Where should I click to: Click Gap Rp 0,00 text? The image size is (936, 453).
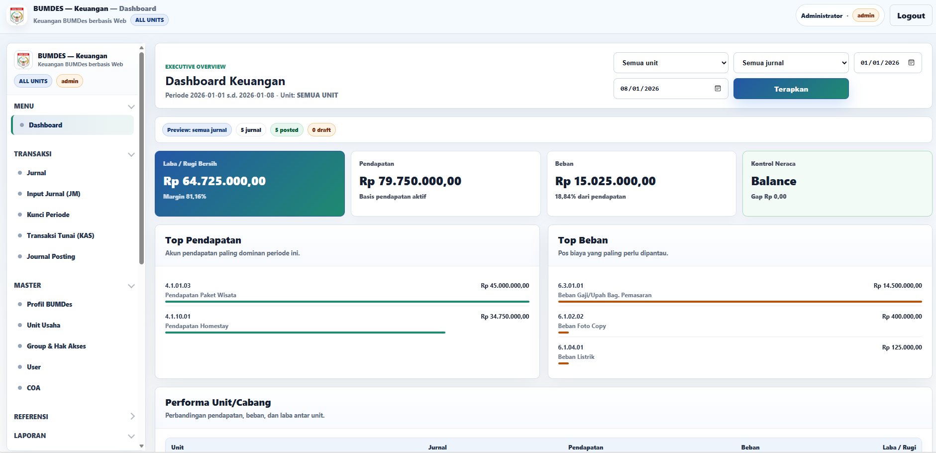point(769,197)
